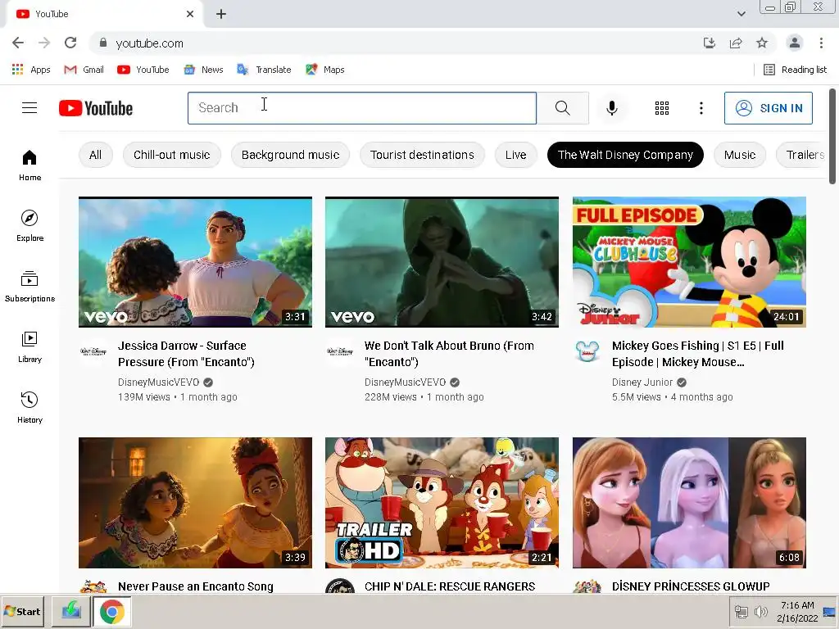This screenshot has width=839, height=629.
Task: Open the YouTube hamburger guide menu
Action: tap(29, 108)
